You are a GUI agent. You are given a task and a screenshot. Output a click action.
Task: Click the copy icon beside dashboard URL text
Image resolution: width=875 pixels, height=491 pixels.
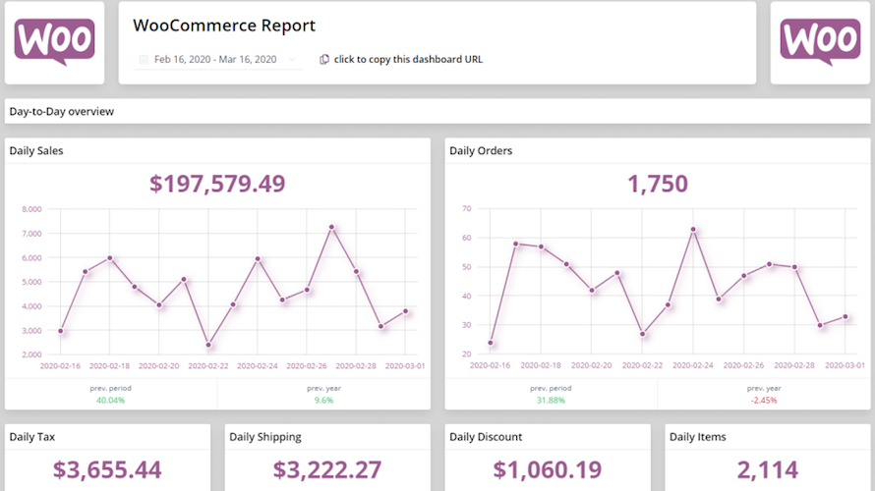[324, 60]
